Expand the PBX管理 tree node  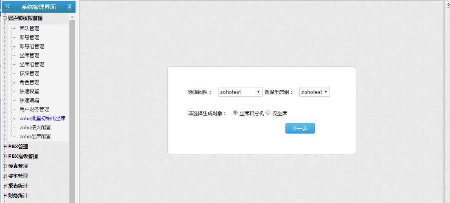(4, 147)
